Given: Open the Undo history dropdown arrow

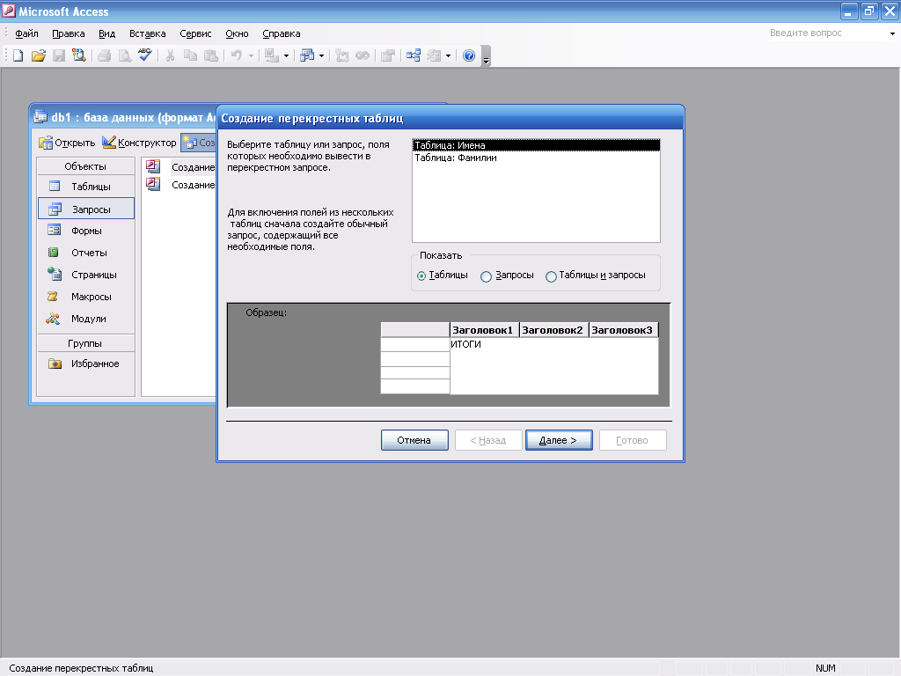Looking at the screenshot, I should pyautogui.click(x=251, y=55).
